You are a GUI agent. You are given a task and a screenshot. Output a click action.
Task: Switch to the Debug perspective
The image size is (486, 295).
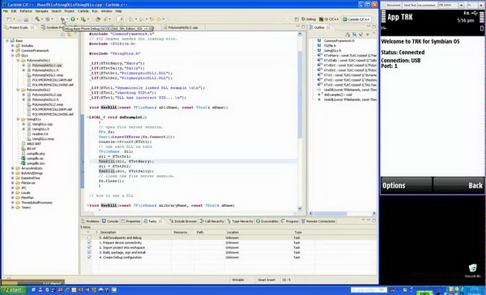pos(309,19)
